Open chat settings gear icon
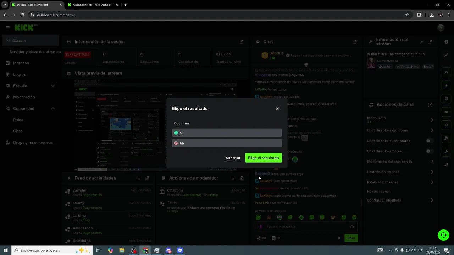The height and width of the screenshot is (255, 454). (x=339, y=238)
